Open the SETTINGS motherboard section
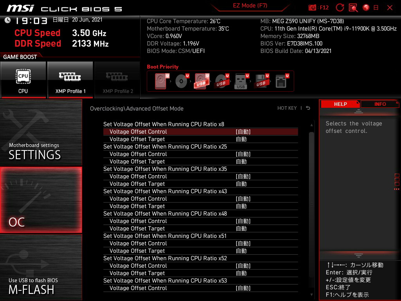401x301 pixels. [x=41, y=132]
